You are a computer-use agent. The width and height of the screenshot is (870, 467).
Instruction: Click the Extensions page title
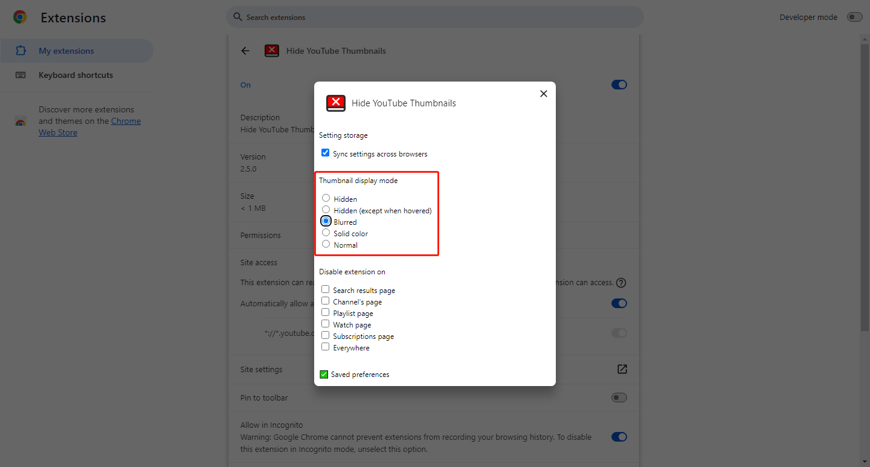73,18
